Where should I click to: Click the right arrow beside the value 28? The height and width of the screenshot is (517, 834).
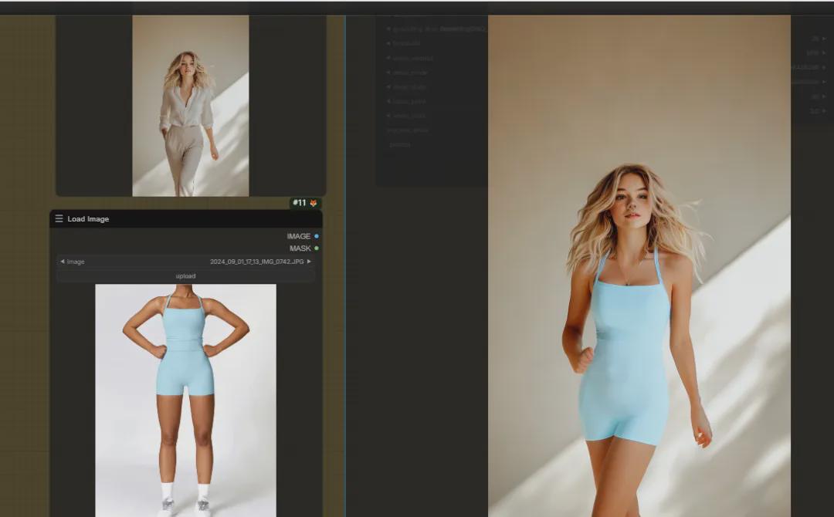(824, 39)
